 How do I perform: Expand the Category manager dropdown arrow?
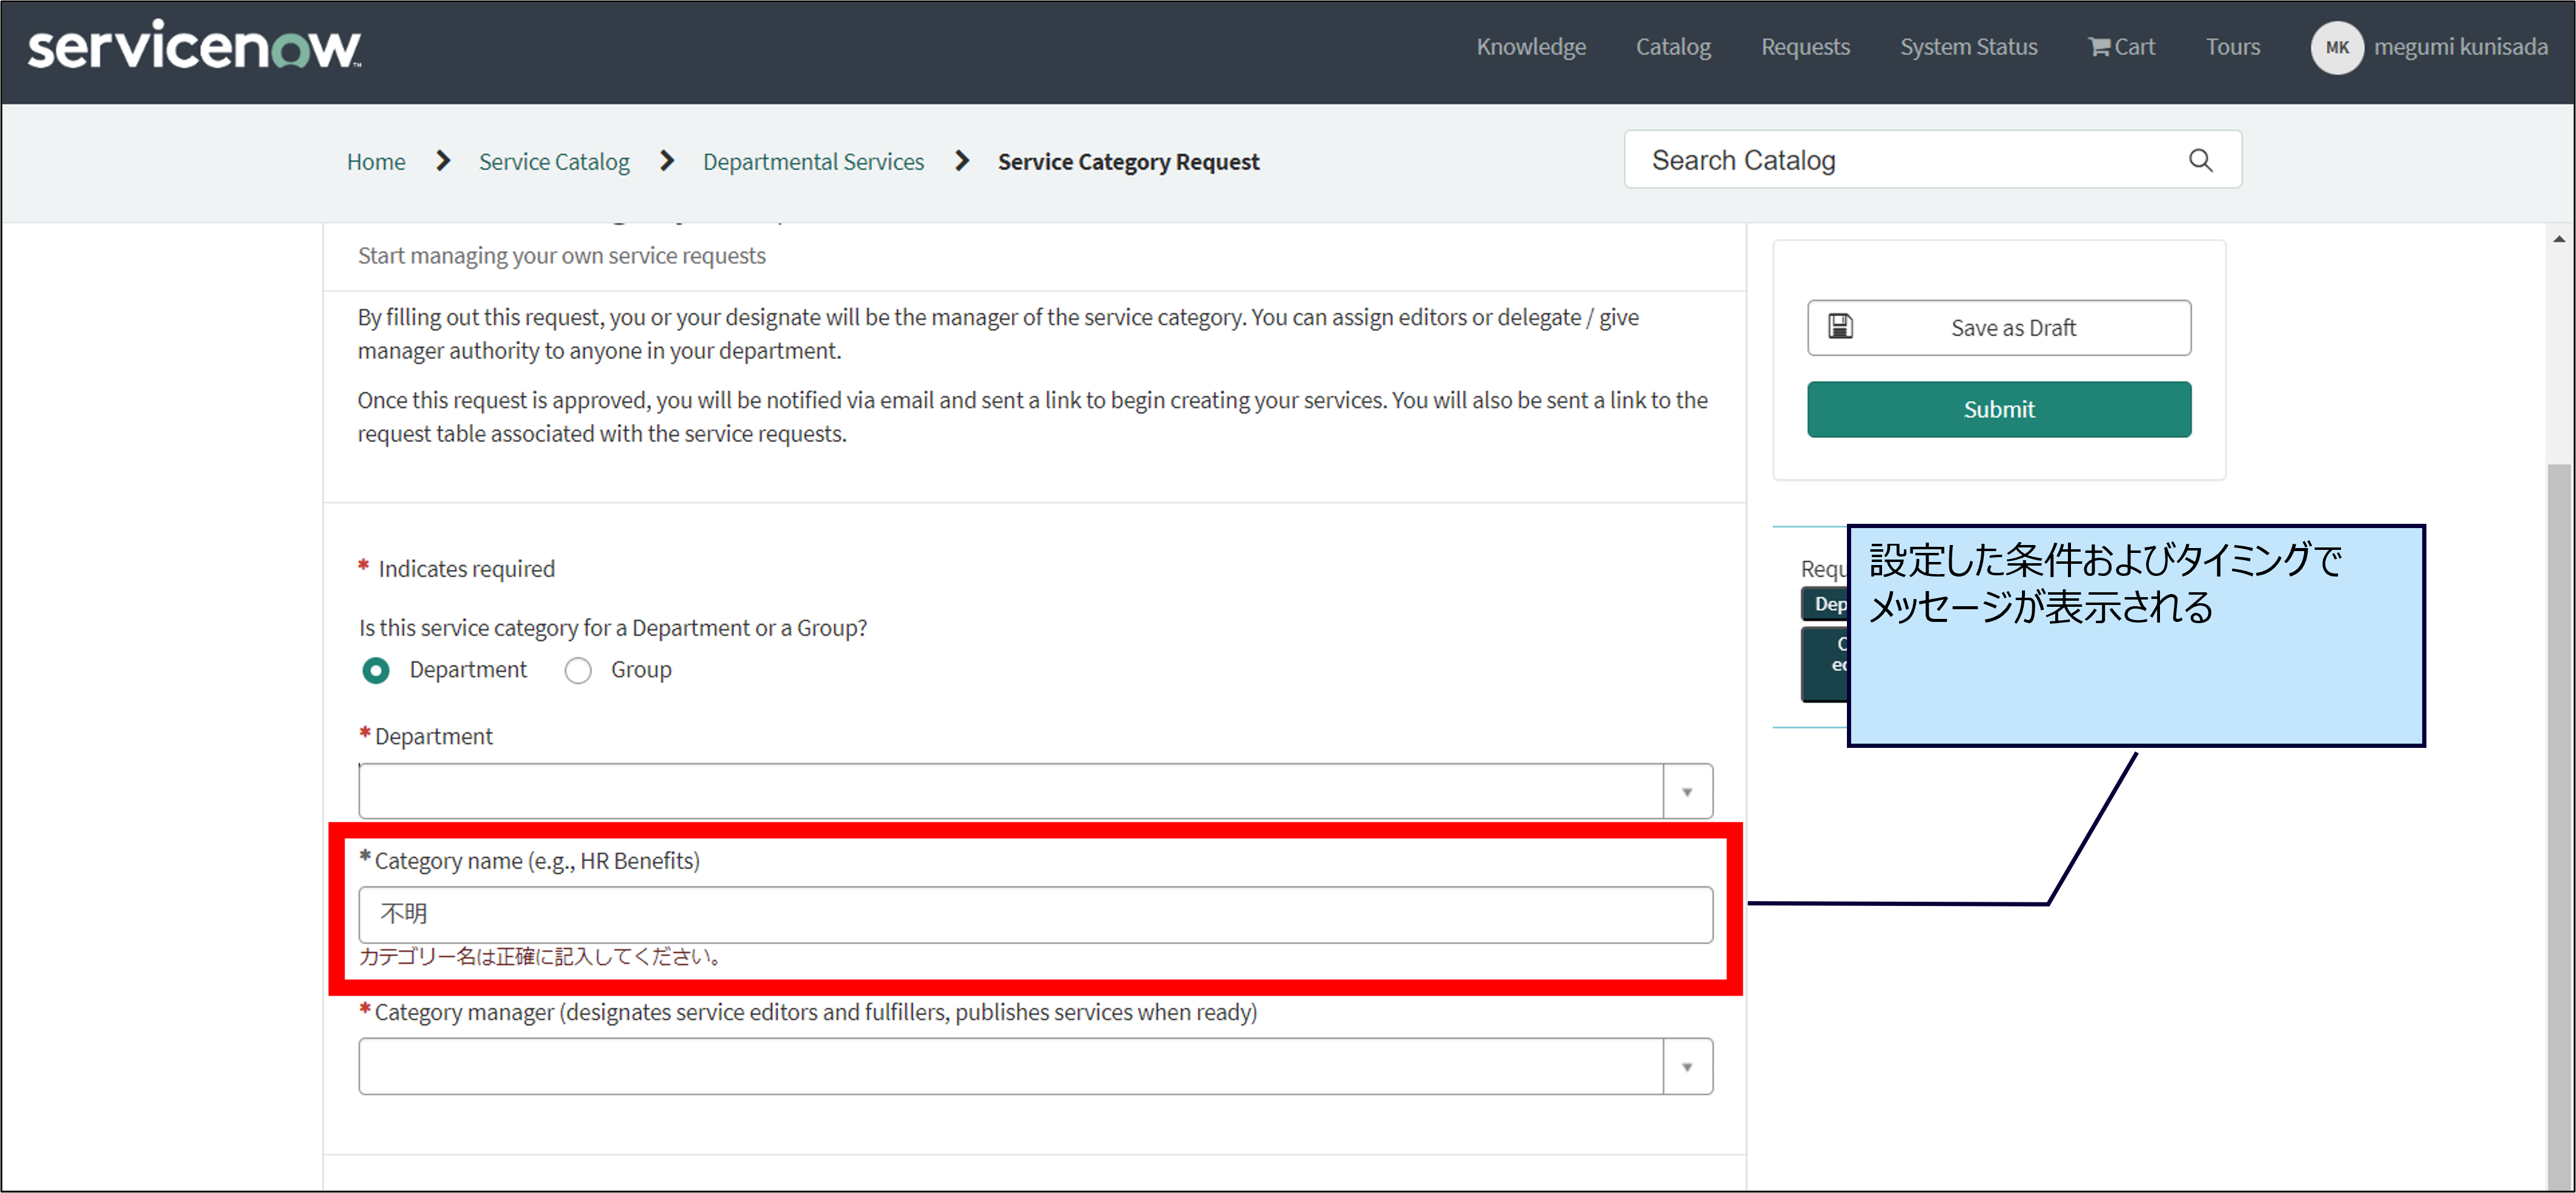coord(1687,1067)
